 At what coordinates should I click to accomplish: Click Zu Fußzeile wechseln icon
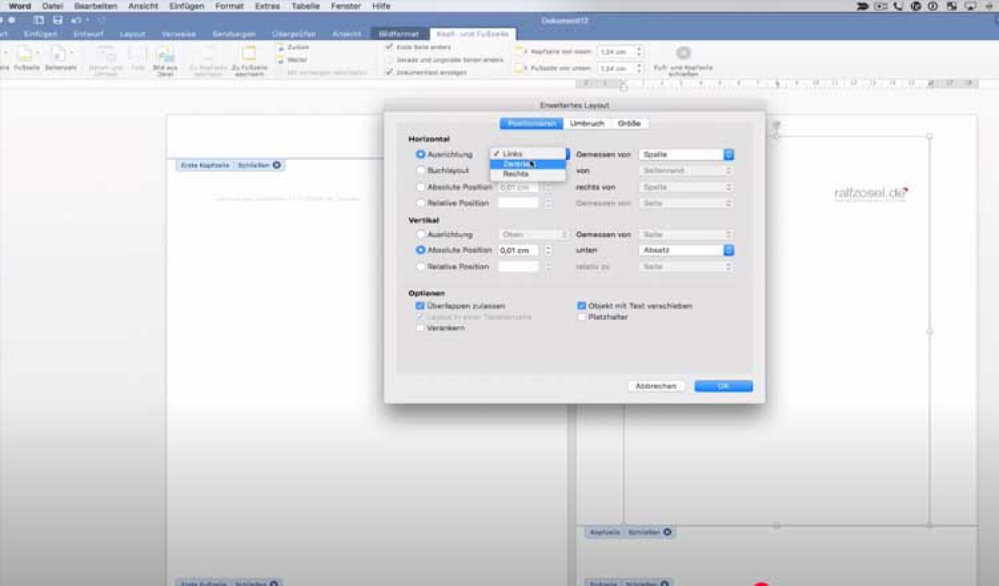[x=249, y=55]
